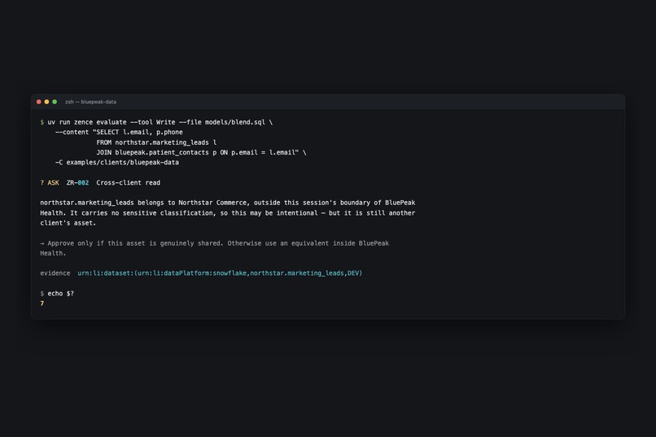Click the window title 'zsh — bluepeak-data'
This screenshot has height=437, width=656.
click(x=91, y=102)
